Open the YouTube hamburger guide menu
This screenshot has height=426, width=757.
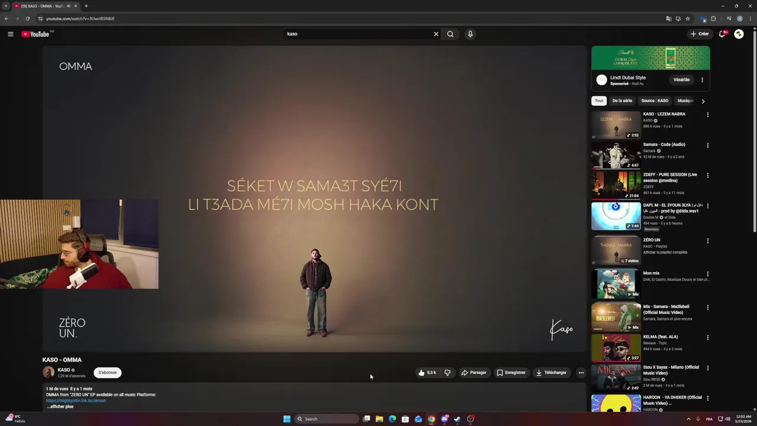pos(10,34)
